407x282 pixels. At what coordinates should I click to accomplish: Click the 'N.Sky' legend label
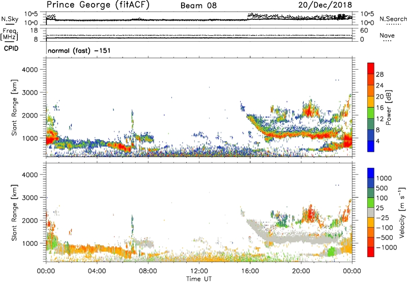coord(10,19)
